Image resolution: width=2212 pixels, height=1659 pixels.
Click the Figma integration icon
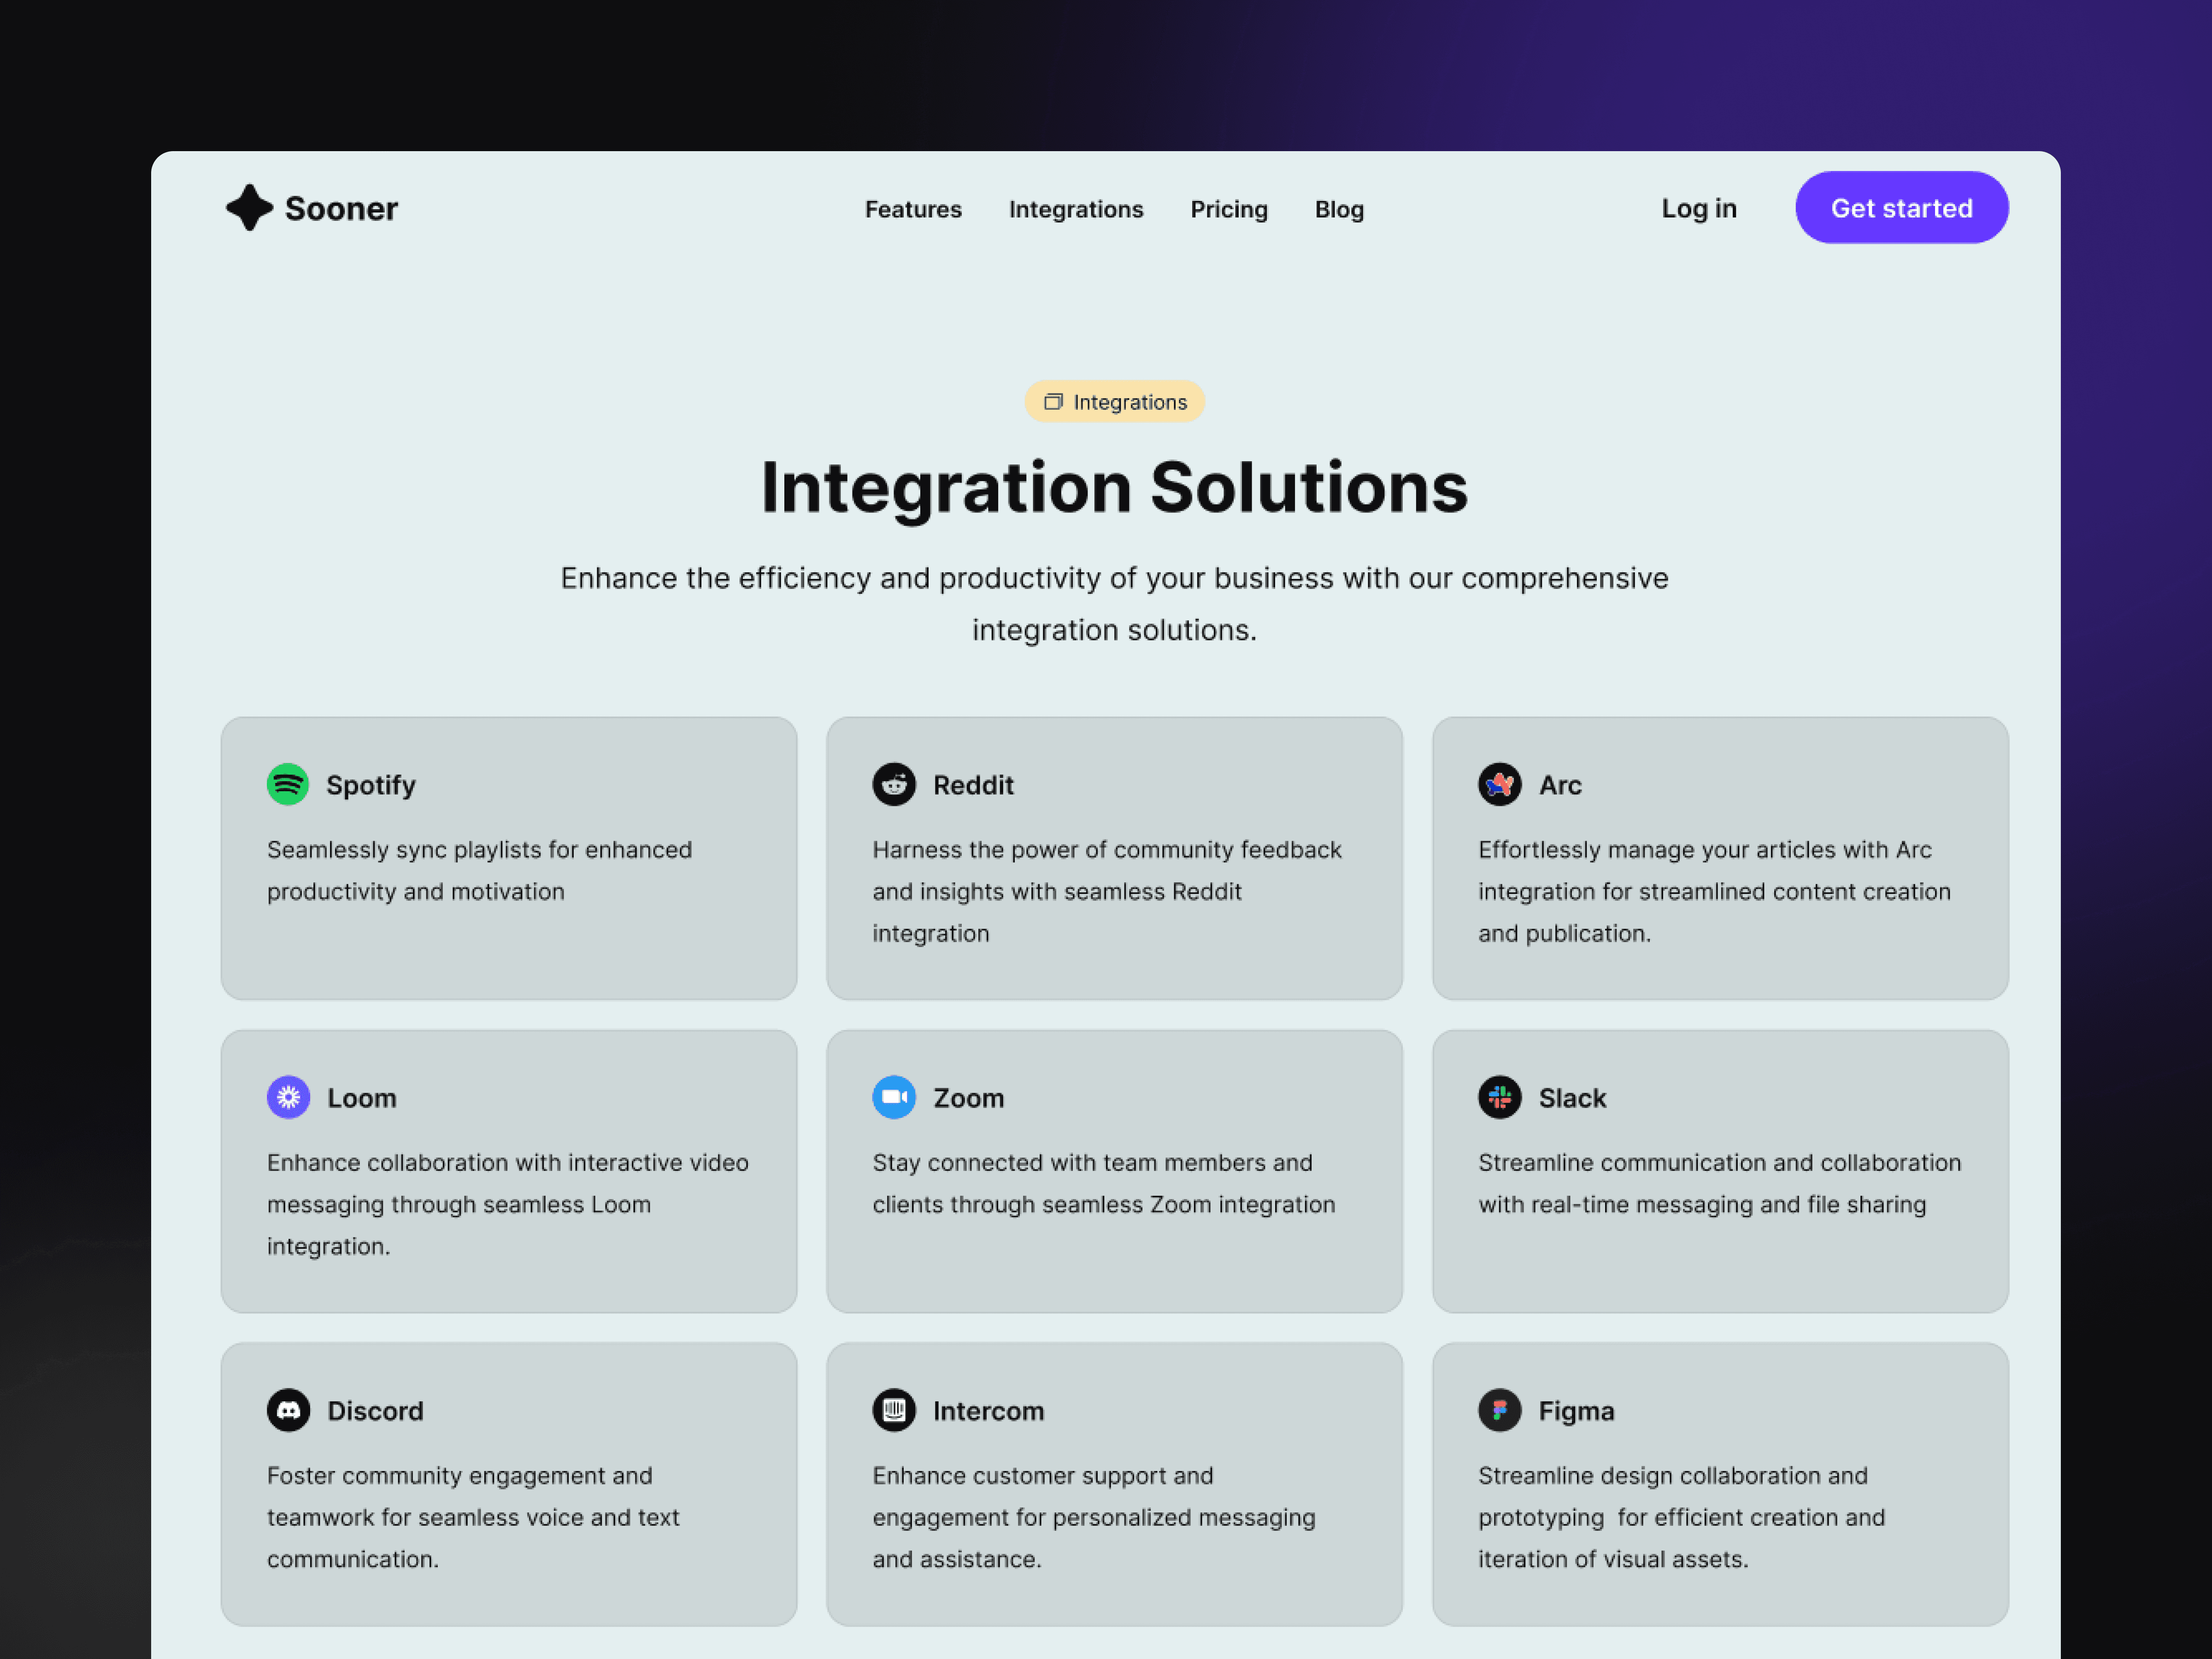1498,1408
